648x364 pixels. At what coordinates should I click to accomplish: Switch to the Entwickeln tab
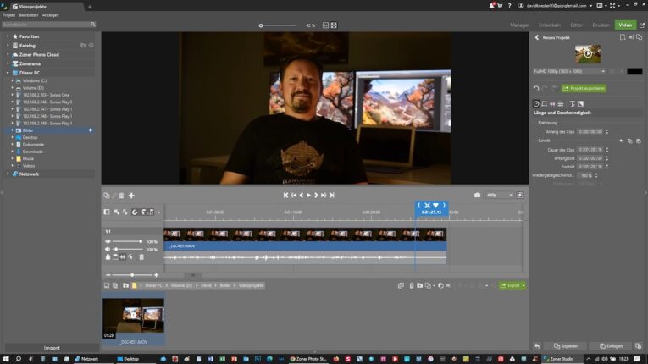pyautogui.click(x=549, y=25)
